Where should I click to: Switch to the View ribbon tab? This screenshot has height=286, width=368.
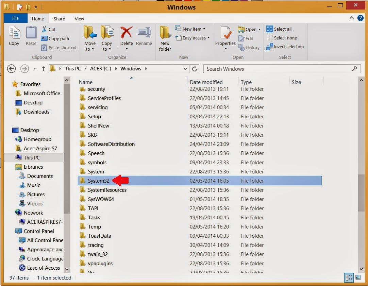click(x=79, y=19)
